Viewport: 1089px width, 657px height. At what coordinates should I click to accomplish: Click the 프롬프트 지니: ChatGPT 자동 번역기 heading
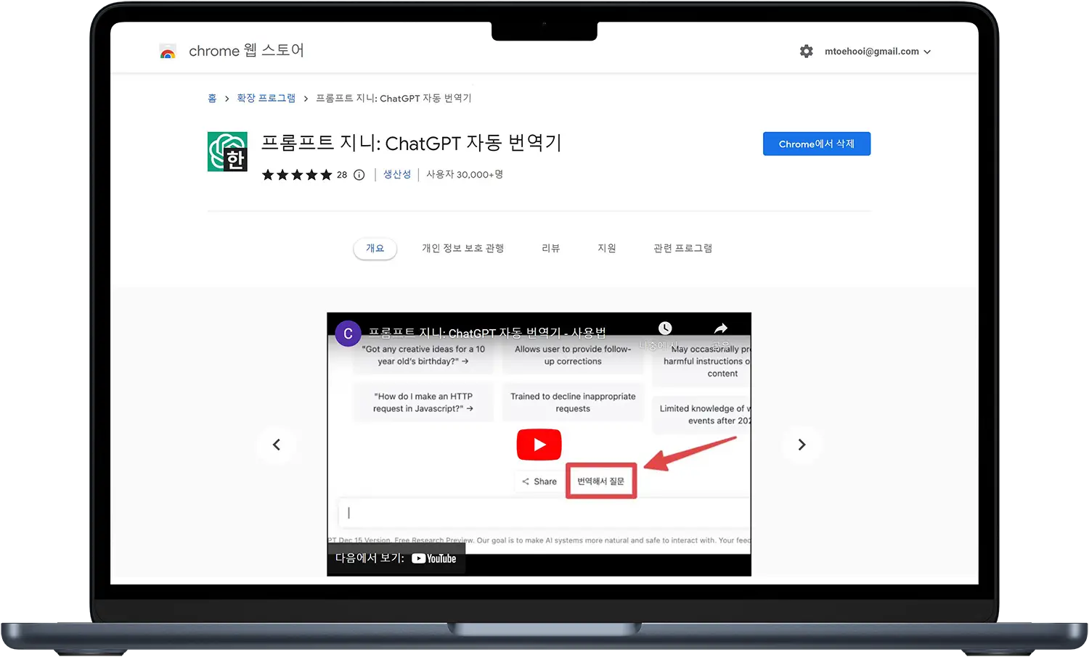point(411,143)
